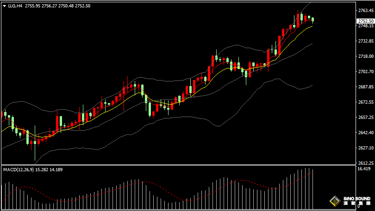Click the last green candlestick on the chart
The width and height of the screenshot is (375, 211).
click(x=313, y=19)
